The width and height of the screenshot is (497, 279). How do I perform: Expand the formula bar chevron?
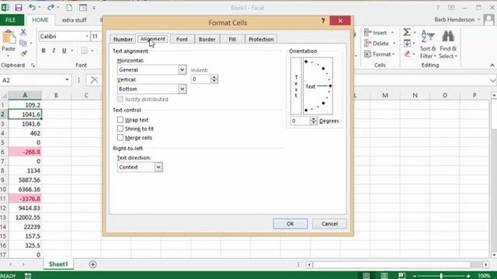[492, 81]
